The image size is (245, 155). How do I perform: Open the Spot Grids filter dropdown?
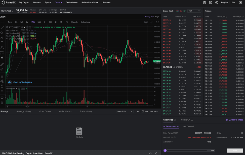[125, 111]
